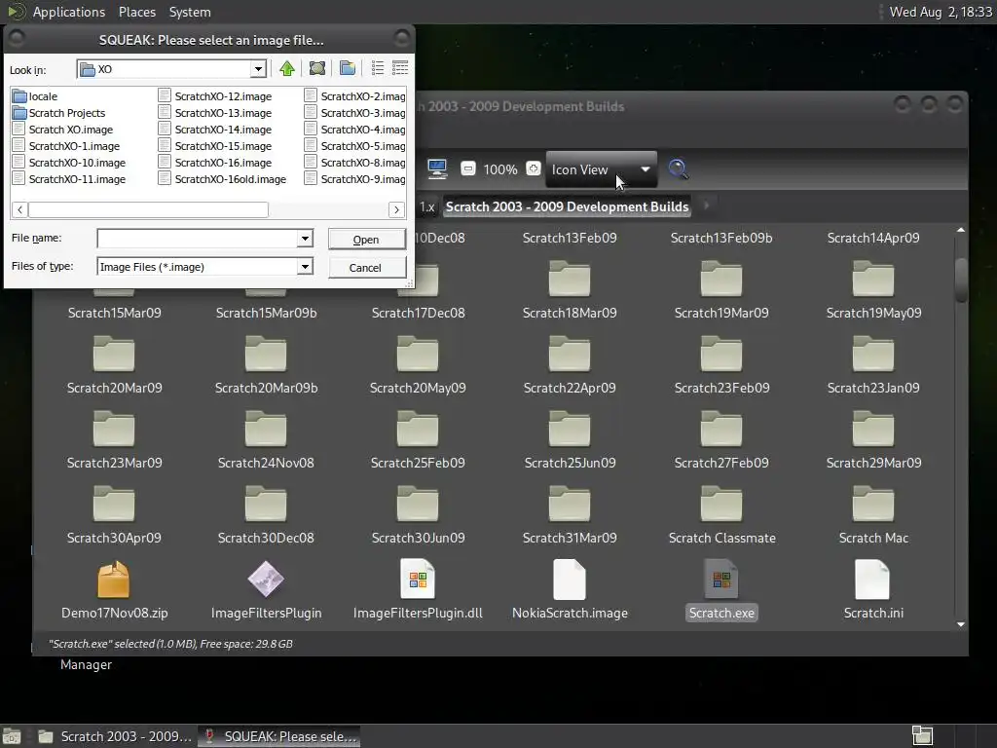Open the Scratch13Feb09 folder
997x748 pixels.
(x=570, y=238)
